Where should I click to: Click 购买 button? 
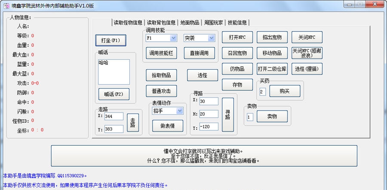coord(285,91)
